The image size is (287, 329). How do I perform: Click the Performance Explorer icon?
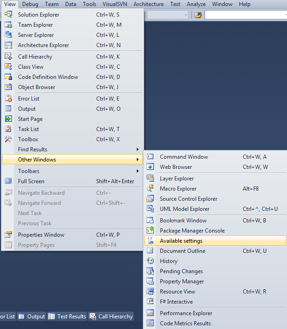[x=150, y=313]
